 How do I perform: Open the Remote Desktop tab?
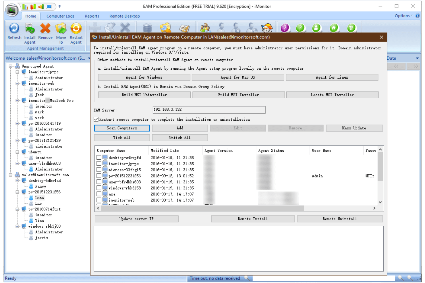click(x=124, y=16)
